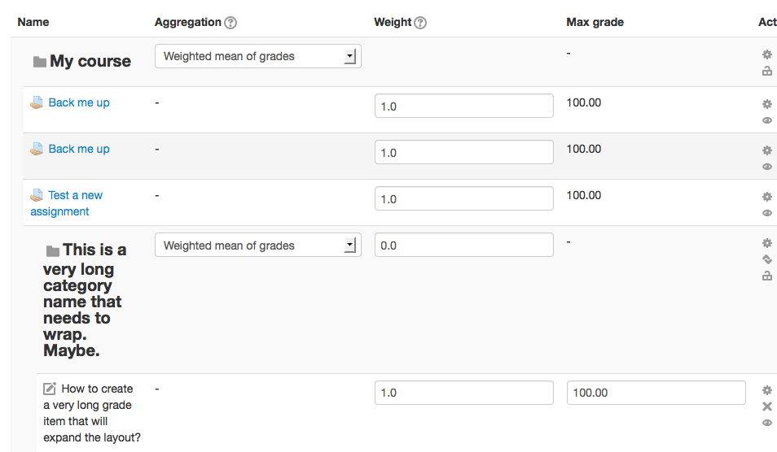The height and width of the screenshot is (452, 777).
Task: Click the gear icon for My course
Action: 766,54
